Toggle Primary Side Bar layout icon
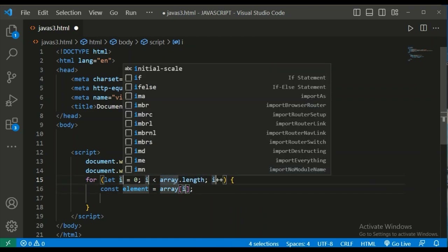 tap(357, 13)
